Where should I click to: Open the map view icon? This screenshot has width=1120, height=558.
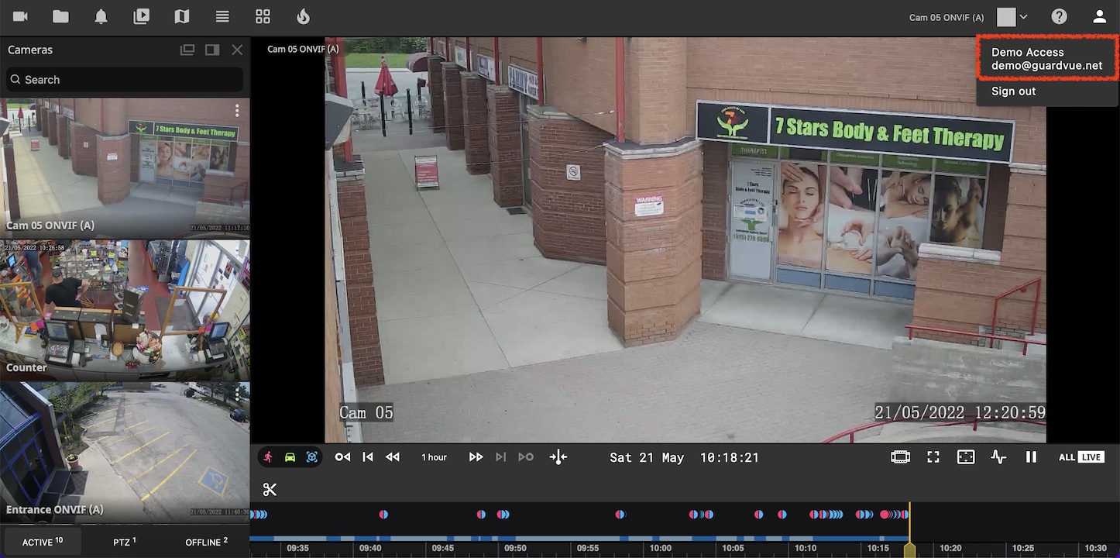[182, 16]
